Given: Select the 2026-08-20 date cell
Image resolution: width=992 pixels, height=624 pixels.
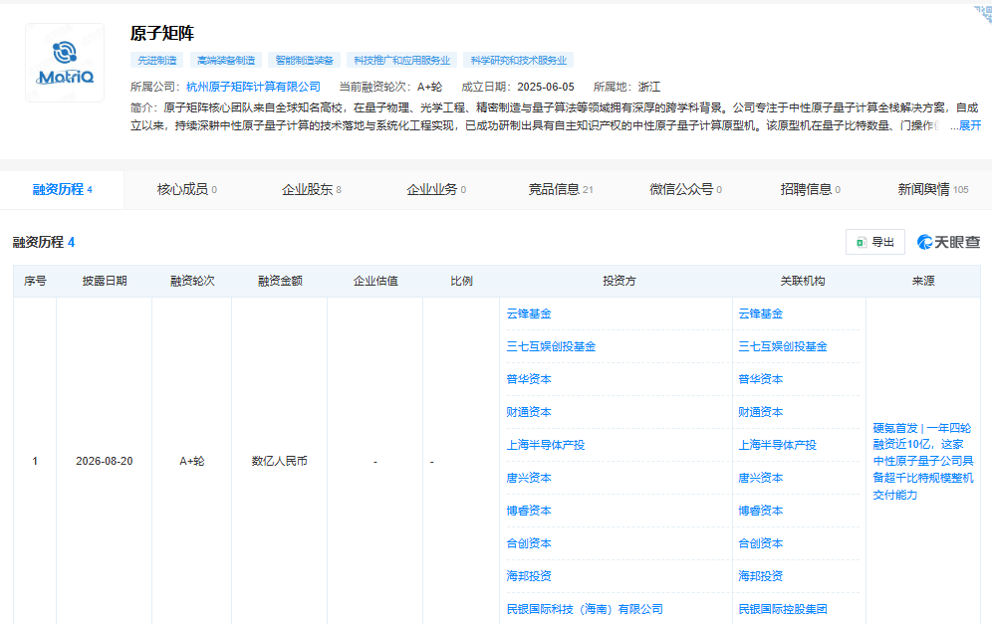Looking at the screenshot, I should click(105, 461).
